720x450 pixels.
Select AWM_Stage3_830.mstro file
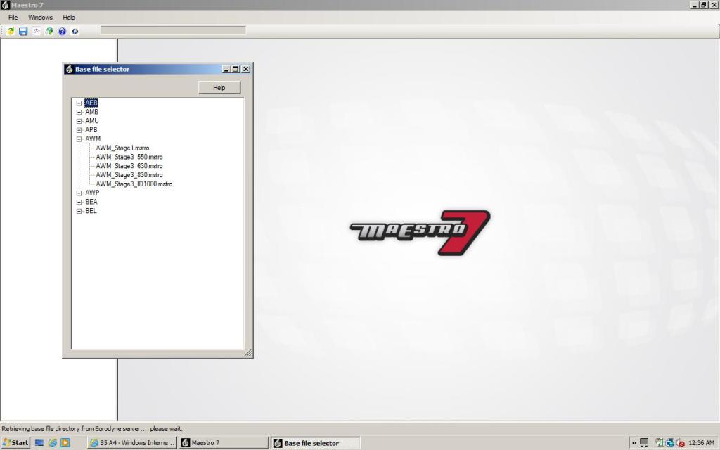pyautogui.click(x=129, y=174)
